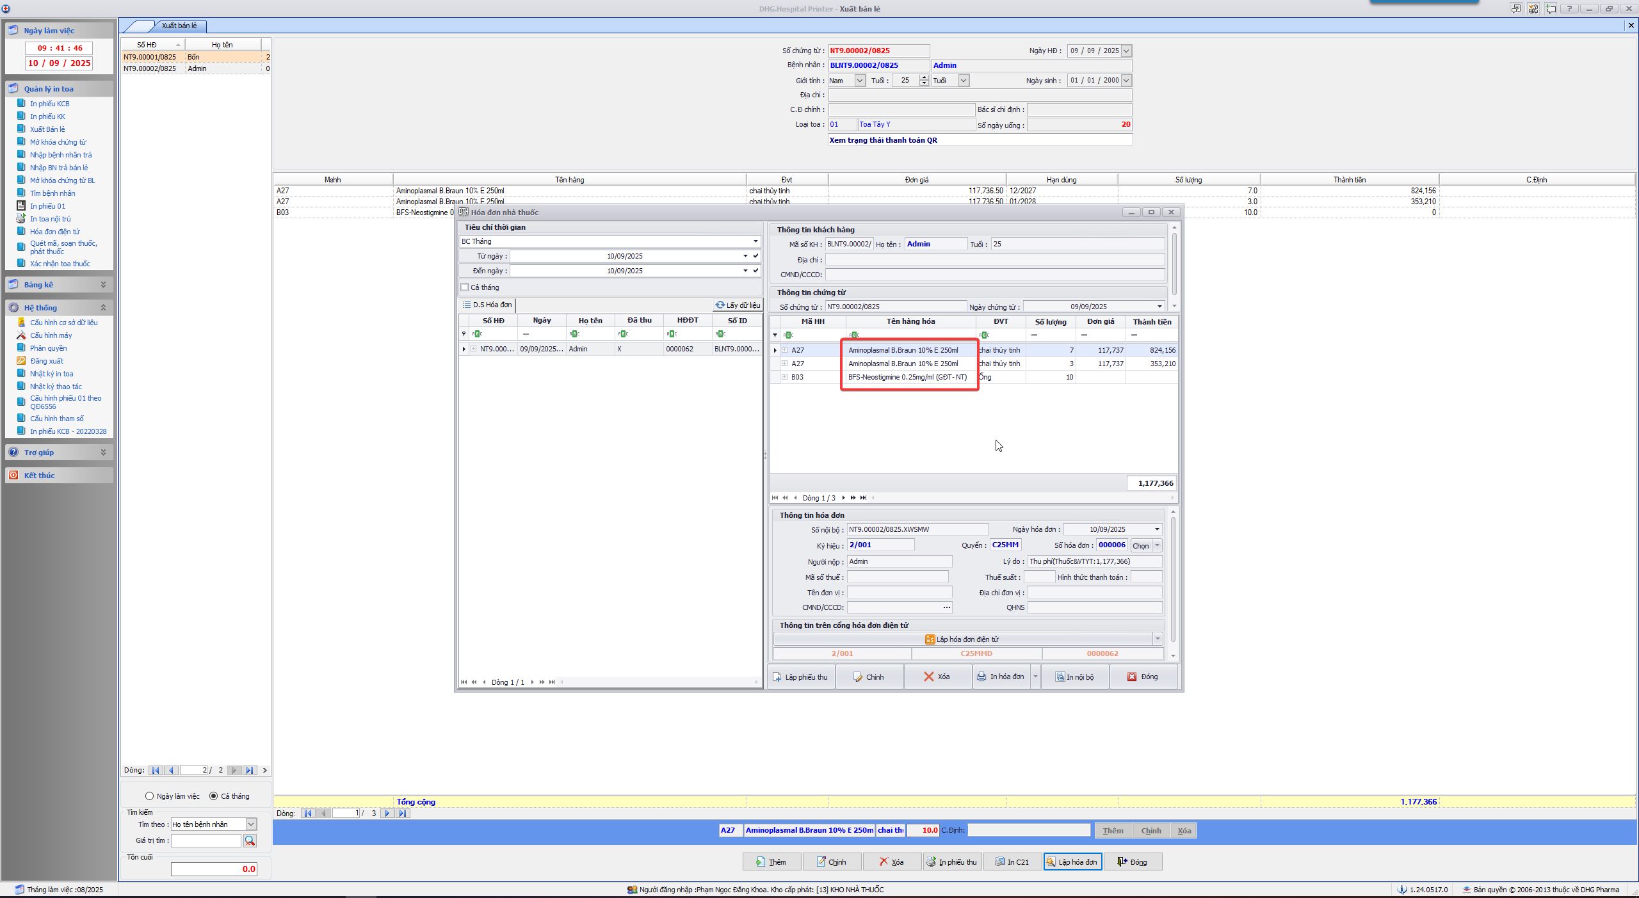
Task: Expand the Bảng kê sidebar section
Action: [103, 285]
